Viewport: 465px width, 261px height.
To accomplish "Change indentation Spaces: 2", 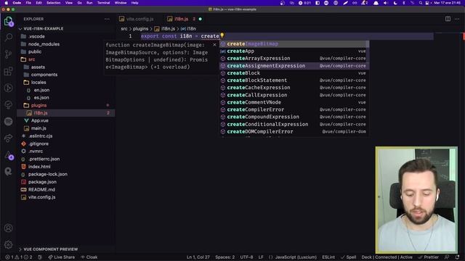I will tap(225, 257).
